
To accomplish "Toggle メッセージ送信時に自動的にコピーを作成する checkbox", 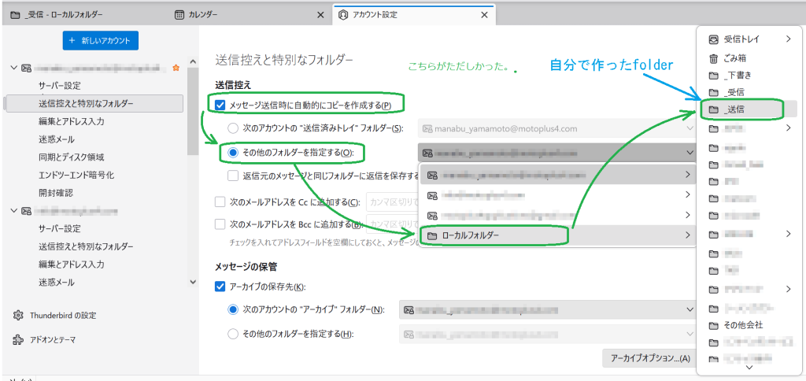I will point(220,105).
